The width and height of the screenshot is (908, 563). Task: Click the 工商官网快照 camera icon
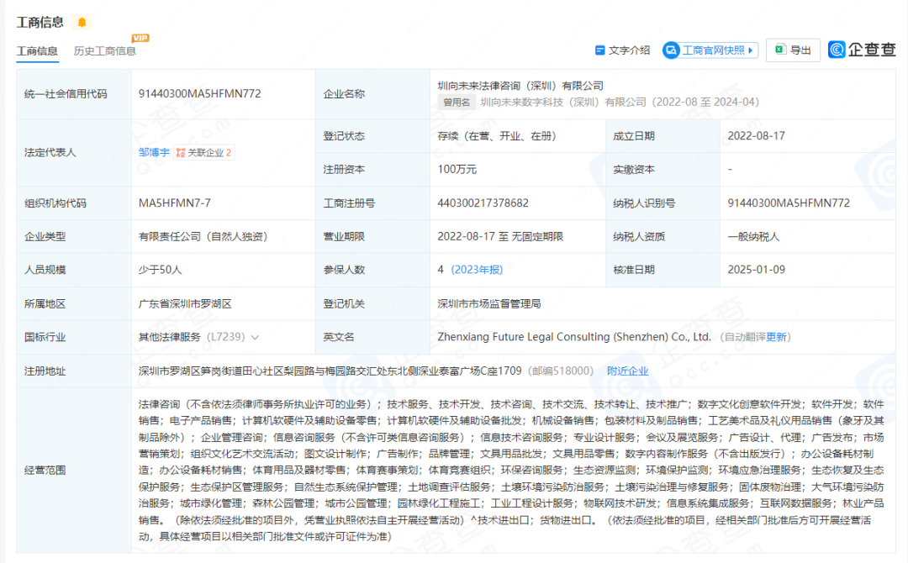[x=671, y=50]
